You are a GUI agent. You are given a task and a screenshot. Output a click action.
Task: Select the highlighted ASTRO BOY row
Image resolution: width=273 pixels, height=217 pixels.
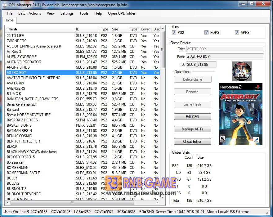(83, 73)
